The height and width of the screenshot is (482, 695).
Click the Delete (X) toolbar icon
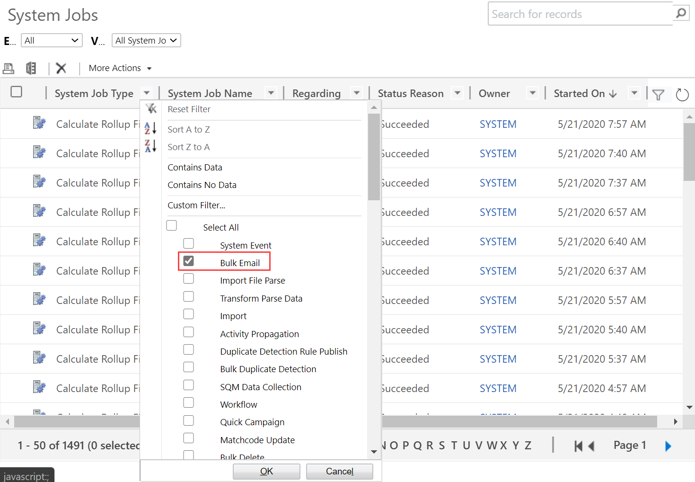(x=61, y=68)
